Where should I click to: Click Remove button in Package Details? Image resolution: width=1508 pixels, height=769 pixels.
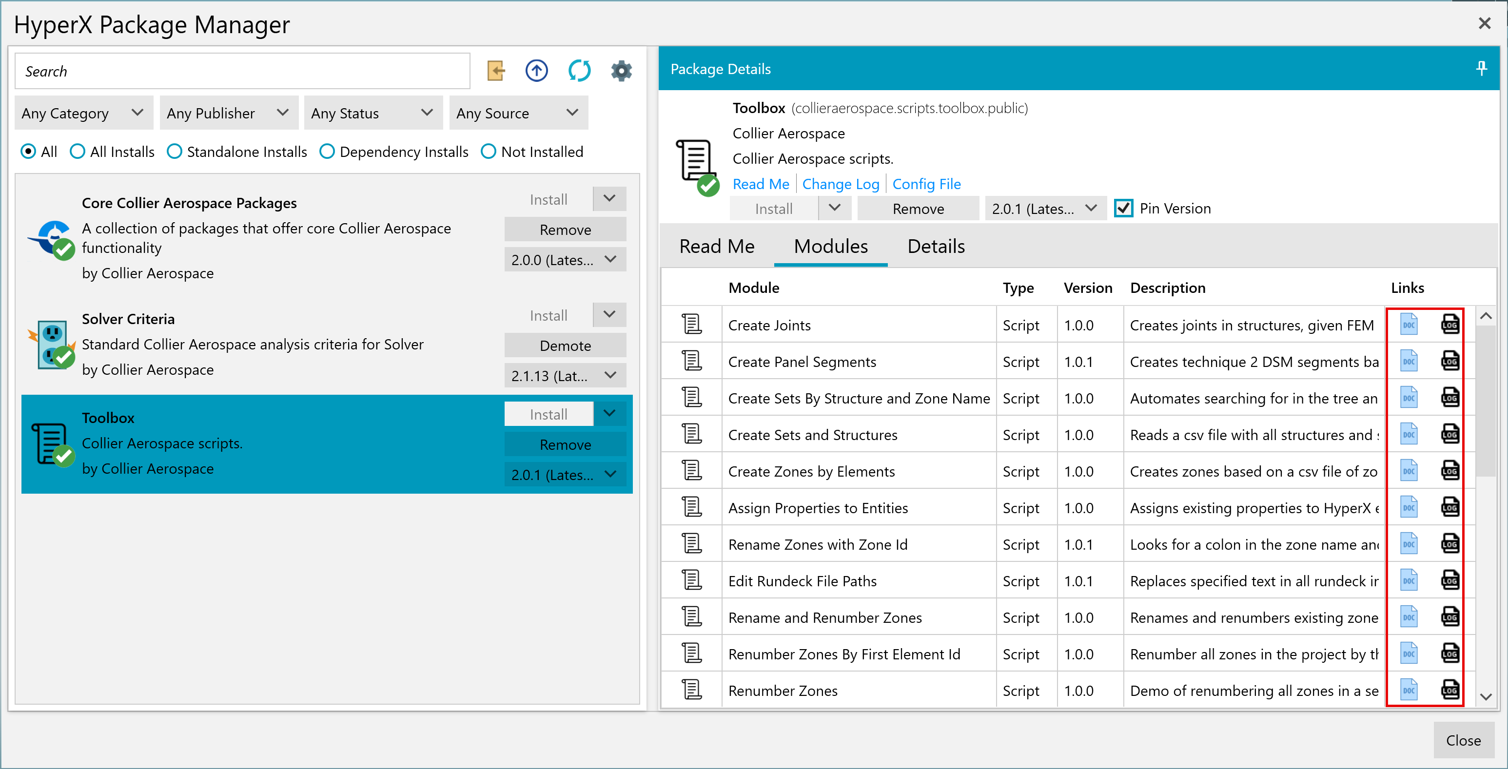click(x=918, y=209)
